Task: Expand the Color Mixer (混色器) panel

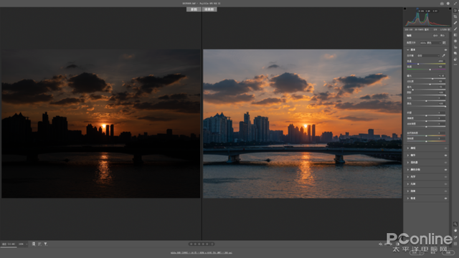Action: [x=408, y=163]
